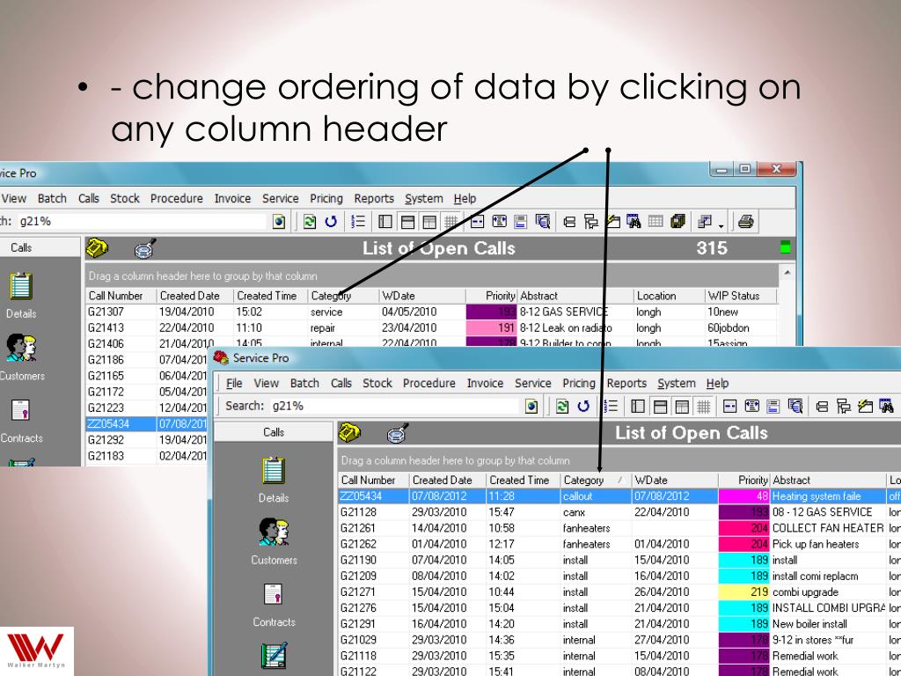Click folder with lightning icon in front window toolbar
This screenshot has width=901, height=676.
click(x=866, y=407)
